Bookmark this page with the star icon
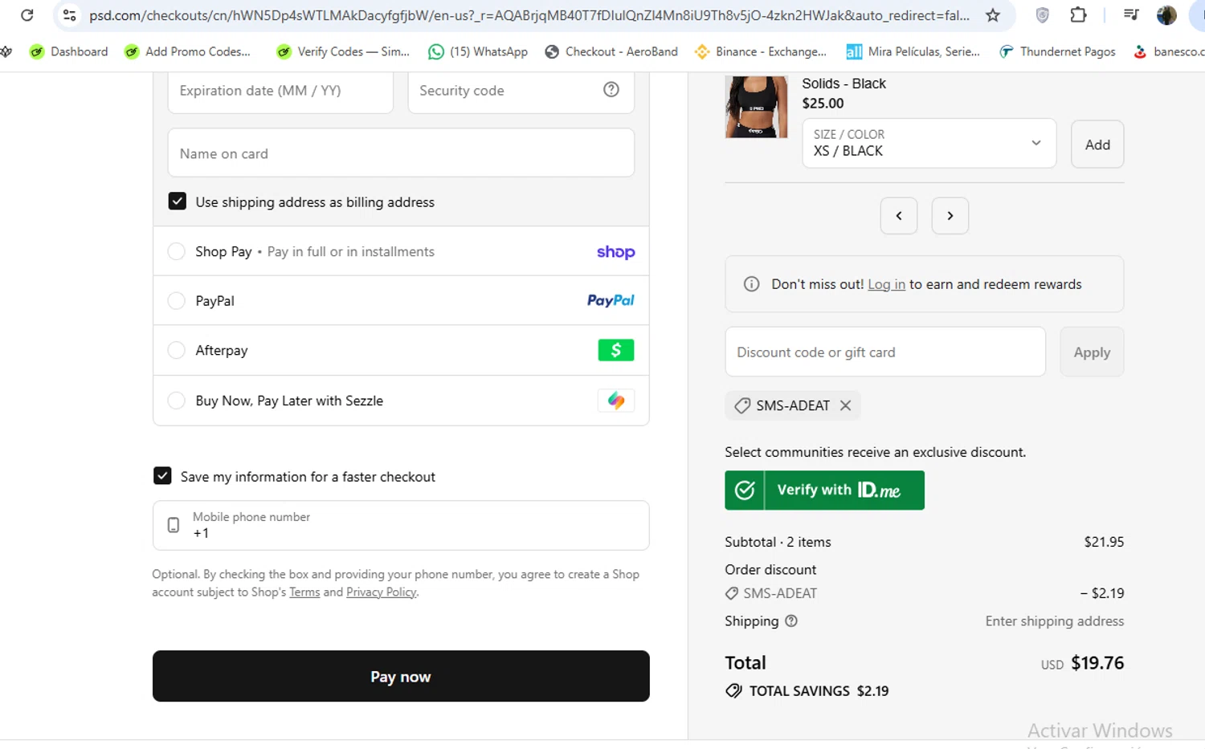Image resolution: width=1205 pixels, height=749 pixels. click(x=993, y=14)
